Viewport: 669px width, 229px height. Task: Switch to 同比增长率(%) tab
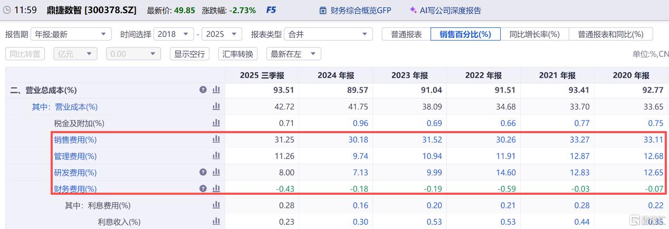[534, 34]
